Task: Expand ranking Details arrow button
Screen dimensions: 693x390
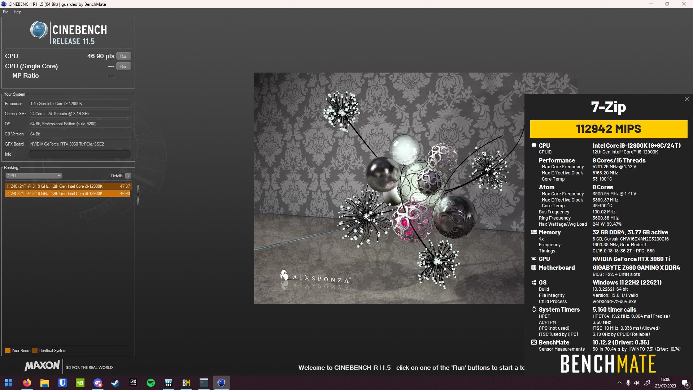Action: (x=128, y=176)
